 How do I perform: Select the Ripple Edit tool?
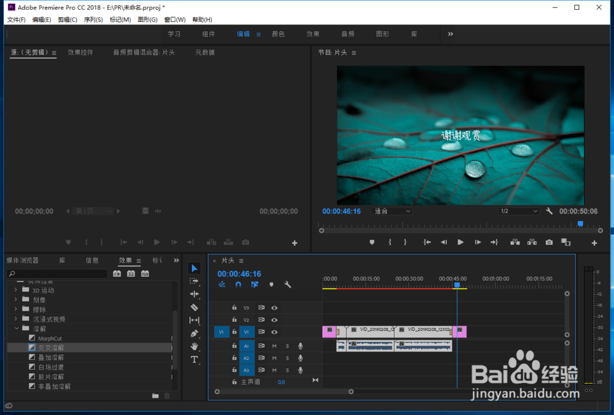click(x=194, y=294)
